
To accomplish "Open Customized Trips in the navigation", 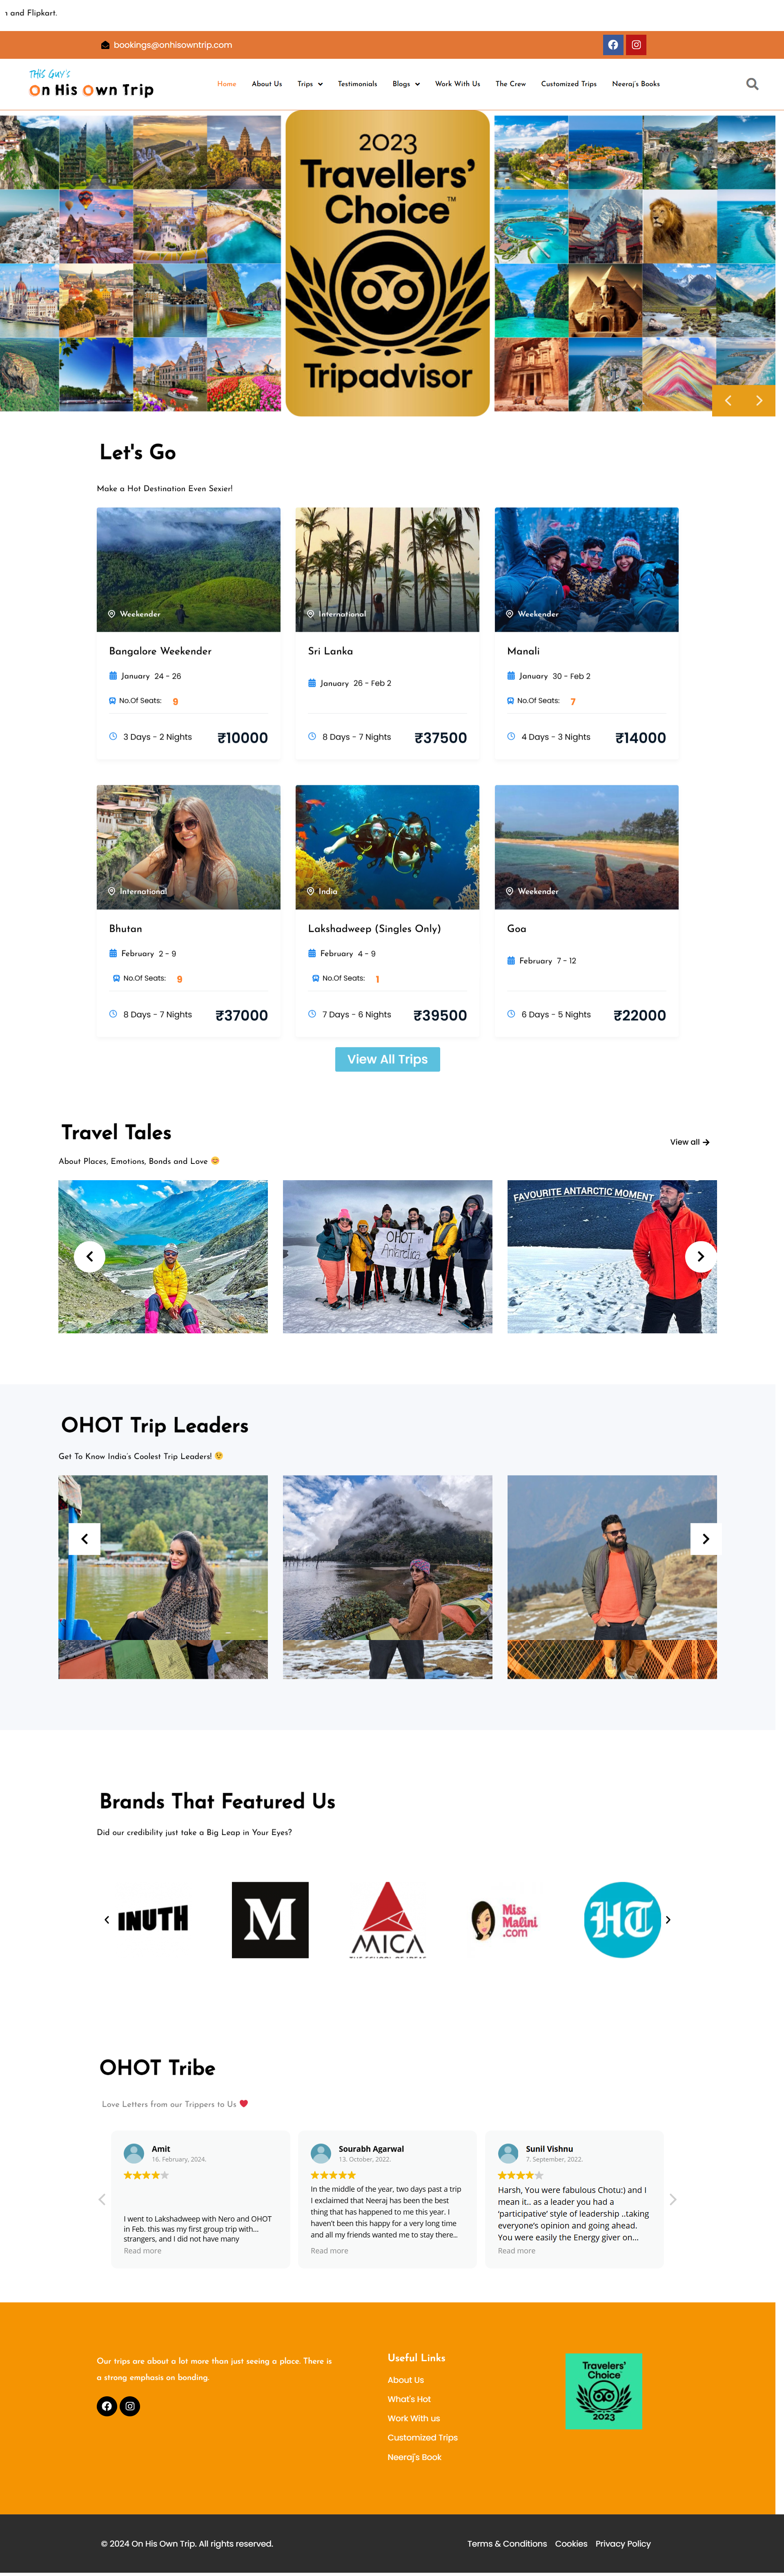I will coord(568,84).
